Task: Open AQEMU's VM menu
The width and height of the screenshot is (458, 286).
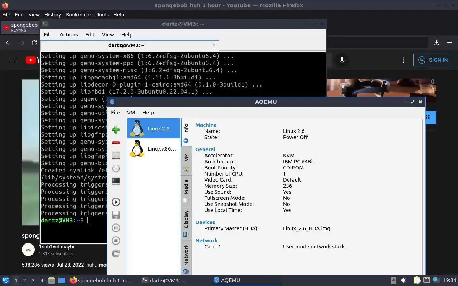Action: 131,112
